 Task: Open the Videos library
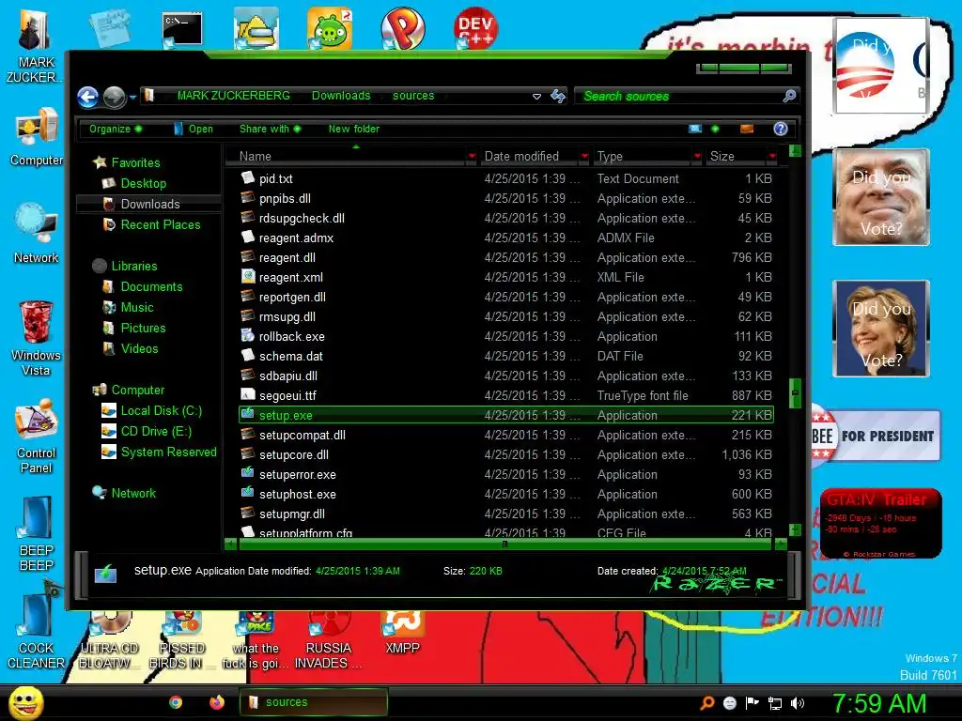click(139, 348)
